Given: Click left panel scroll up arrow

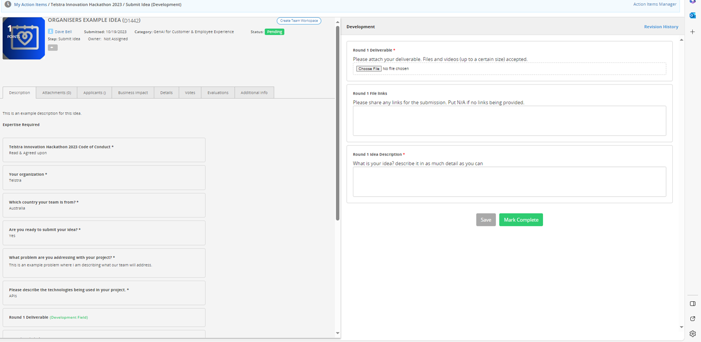Looking at the screenshot, I should point(338,21).
